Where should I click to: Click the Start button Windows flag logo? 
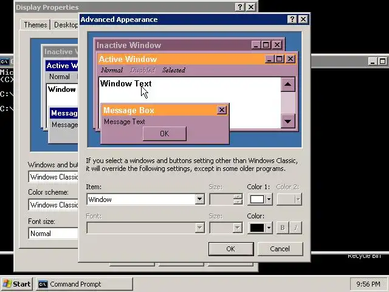[x=7, y=284]
